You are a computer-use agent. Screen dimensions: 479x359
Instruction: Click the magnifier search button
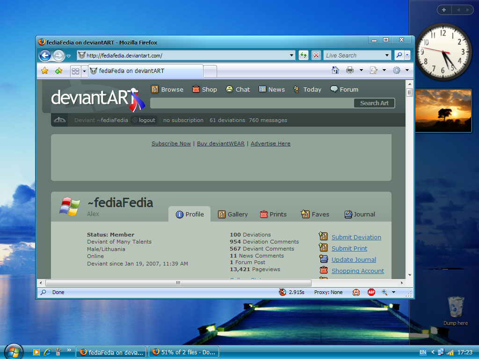click(399, 55)
